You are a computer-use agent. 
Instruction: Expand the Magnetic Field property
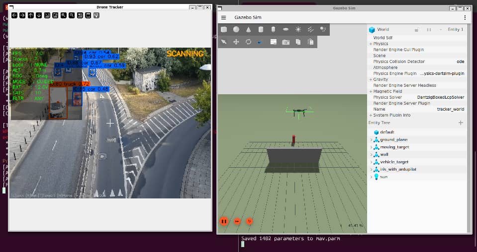(x=371, y=91)
